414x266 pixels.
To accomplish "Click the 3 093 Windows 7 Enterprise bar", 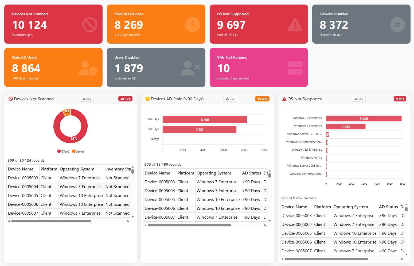I will (x=346, y=127).
